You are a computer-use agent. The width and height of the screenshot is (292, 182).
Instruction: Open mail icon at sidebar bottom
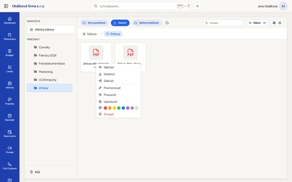coord(10,180)
